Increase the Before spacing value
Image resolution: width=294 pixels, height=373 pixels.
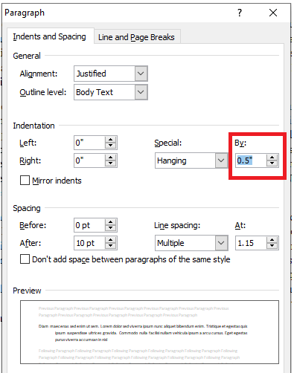point(110,222)
